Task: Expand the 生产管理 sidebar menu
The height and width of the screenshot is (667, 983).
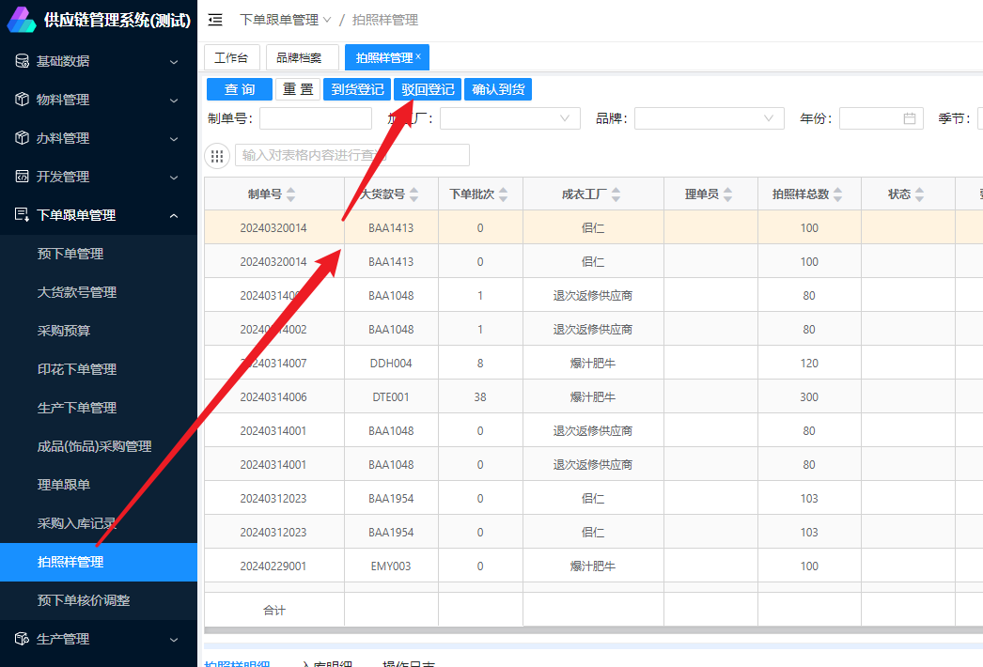Action: (174, 639)
